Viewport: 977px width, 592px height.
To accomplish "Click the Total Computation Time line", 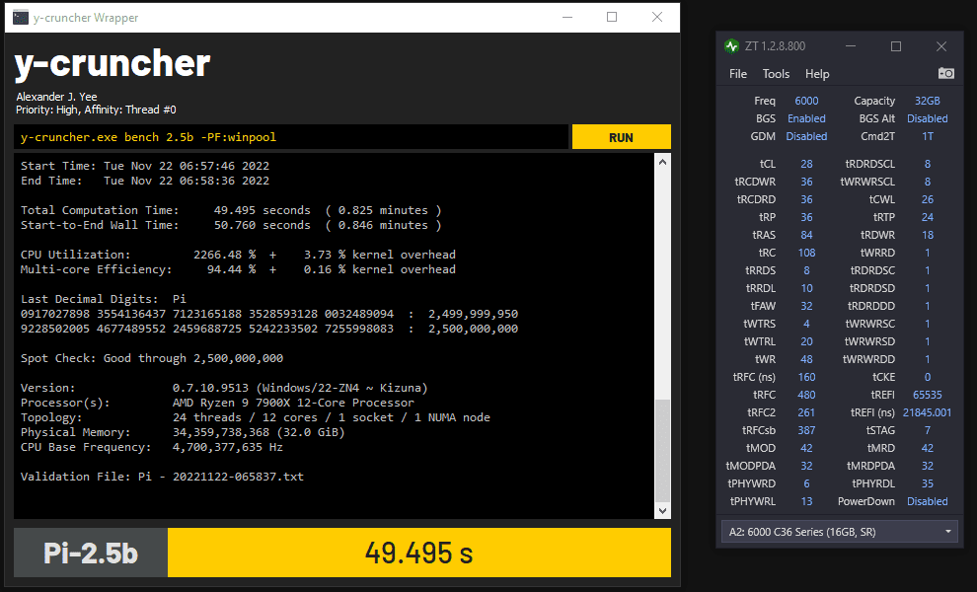I will click(231, 210).
